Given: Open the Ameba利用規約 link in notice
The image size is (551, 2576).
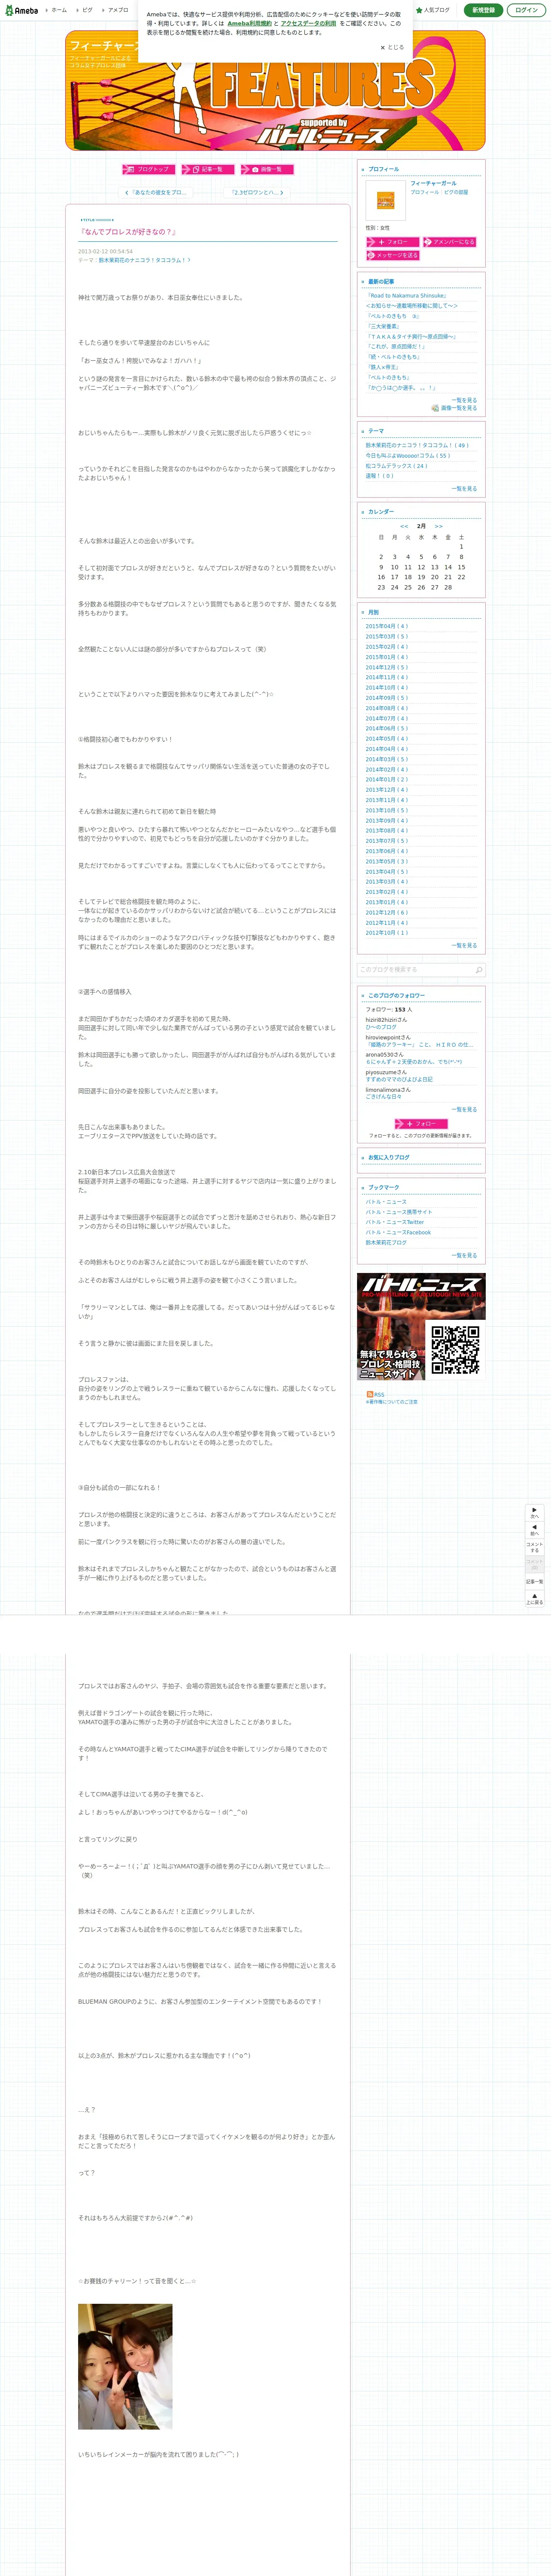Looking at the screenshot, I should click(x=249, y=23).
